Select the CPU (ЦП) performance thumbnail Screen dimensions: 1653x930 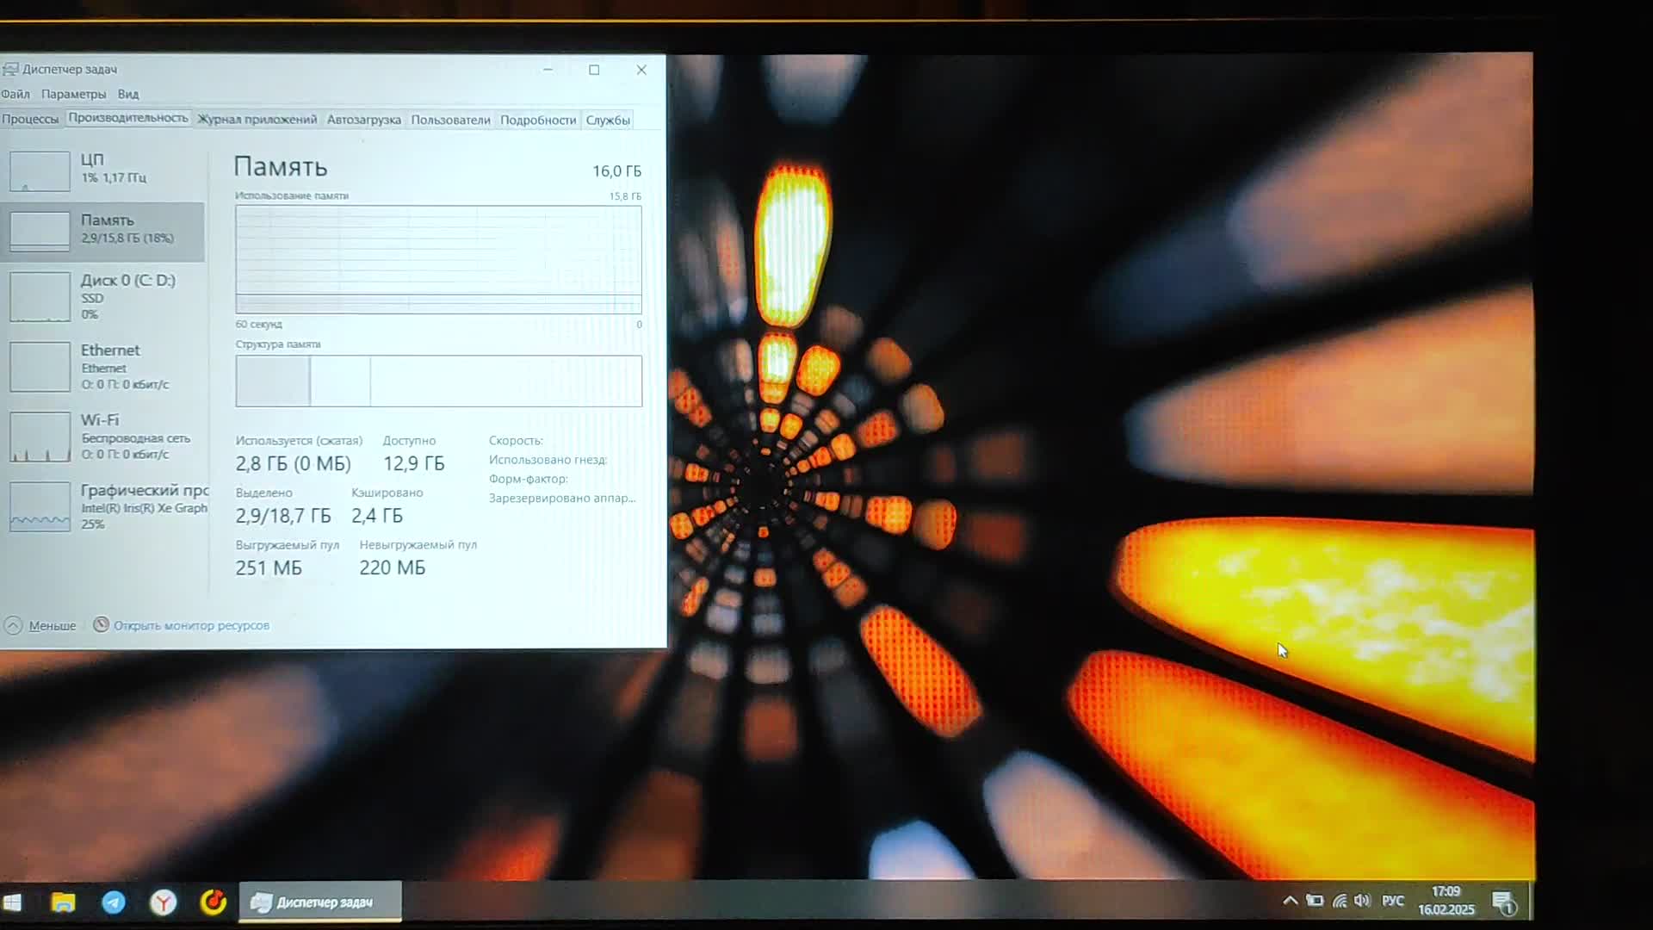click(x=40, y=170)
